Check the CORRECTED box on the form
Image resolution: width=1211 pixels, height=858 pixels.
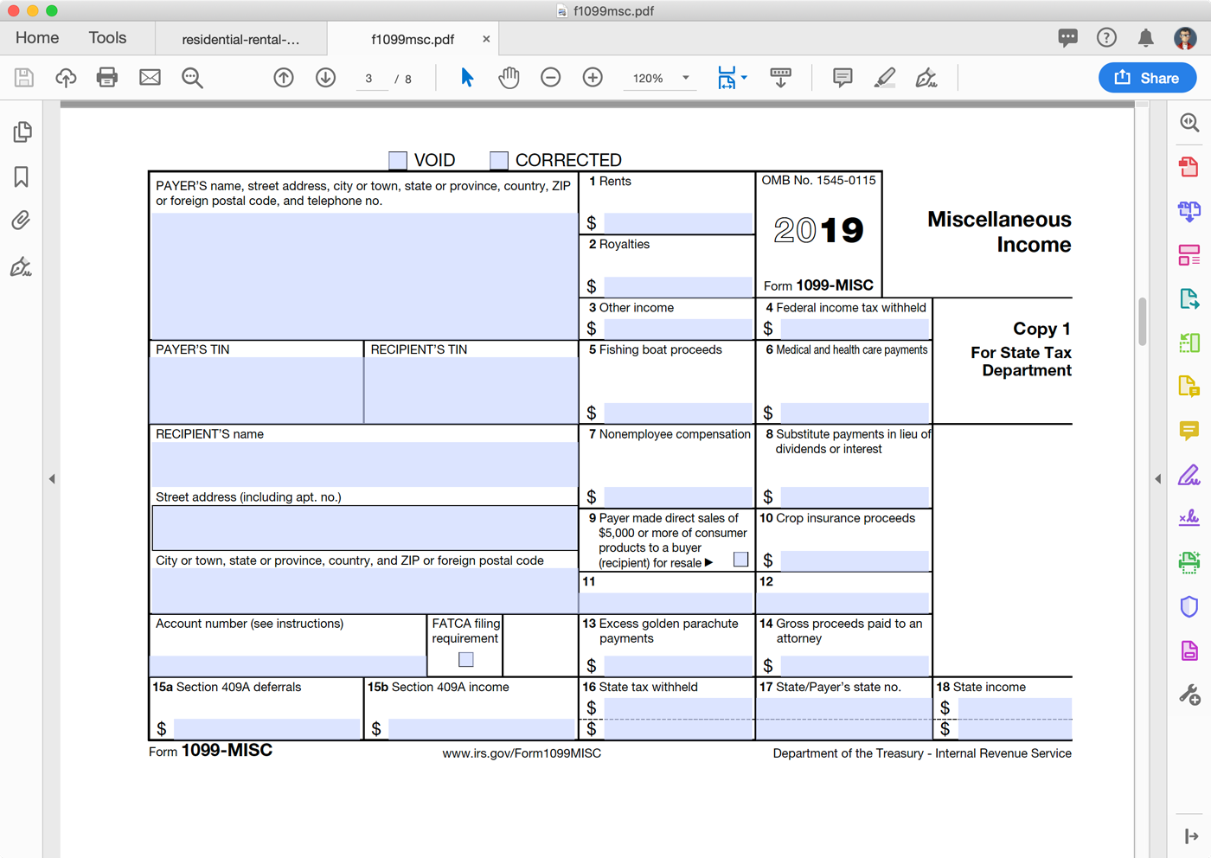498,160
